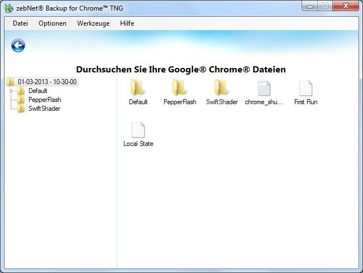Close the zebNet Backup window
The image size is (363, 273).
click(346, 6)
